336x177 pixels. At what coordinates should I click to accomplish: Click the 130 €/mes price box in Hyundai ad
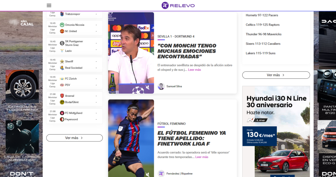260,136
